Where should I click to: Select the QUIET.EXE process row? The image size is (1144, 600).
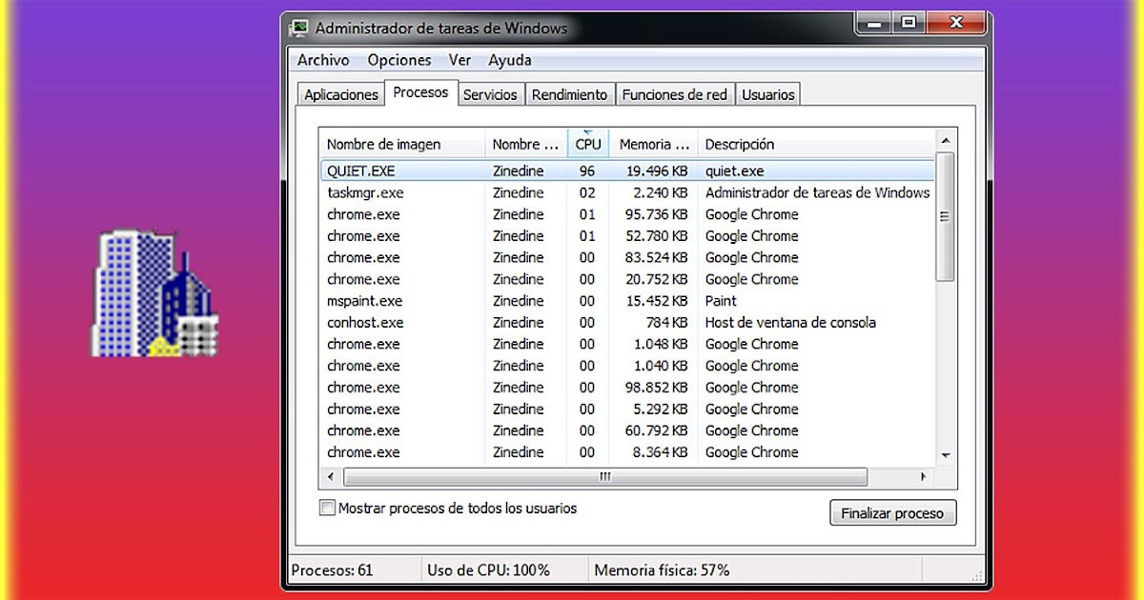tap(477, 170)
